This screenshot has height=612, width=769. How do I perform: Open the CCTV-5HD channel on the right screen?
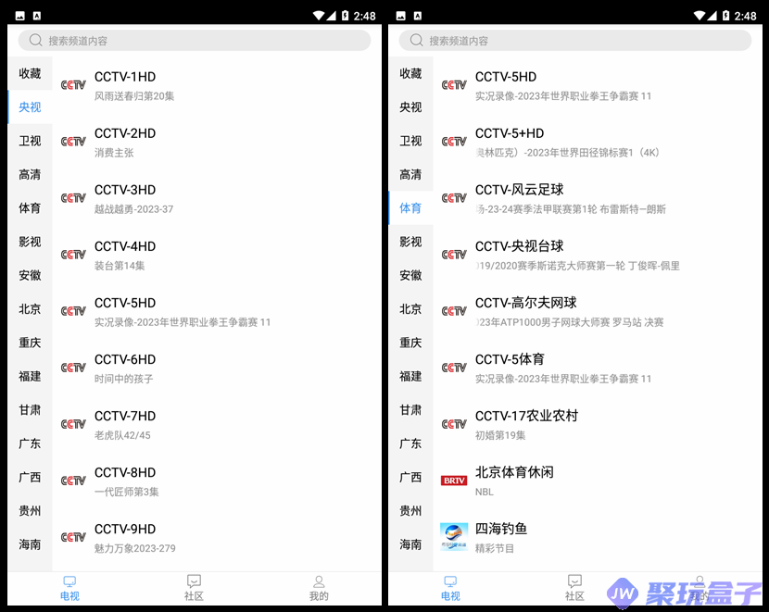598,85
